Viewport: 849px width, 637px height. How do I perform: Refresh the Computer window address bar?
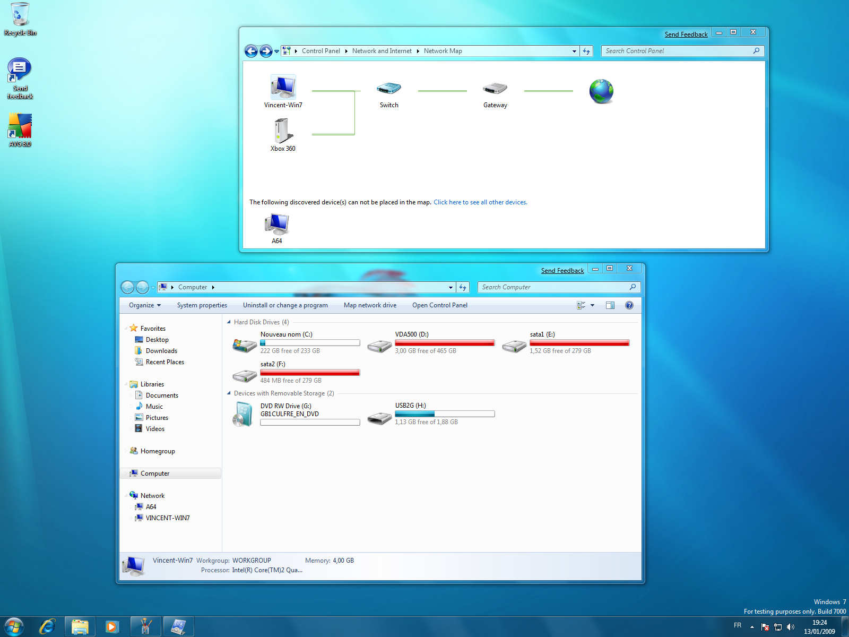click(463, 287)
